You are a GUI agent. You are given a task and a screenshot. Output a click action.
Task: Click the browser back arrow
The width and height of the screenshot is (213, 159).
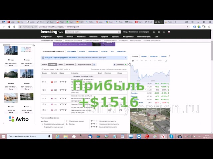[x=3, y=26]
